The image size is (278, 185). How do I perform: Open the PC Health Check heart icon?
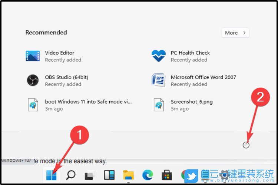point(159,56)
